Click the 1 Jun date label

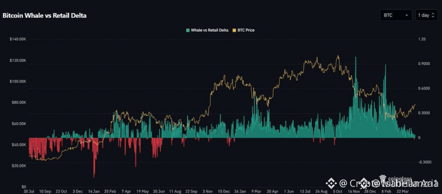[289, 191]
